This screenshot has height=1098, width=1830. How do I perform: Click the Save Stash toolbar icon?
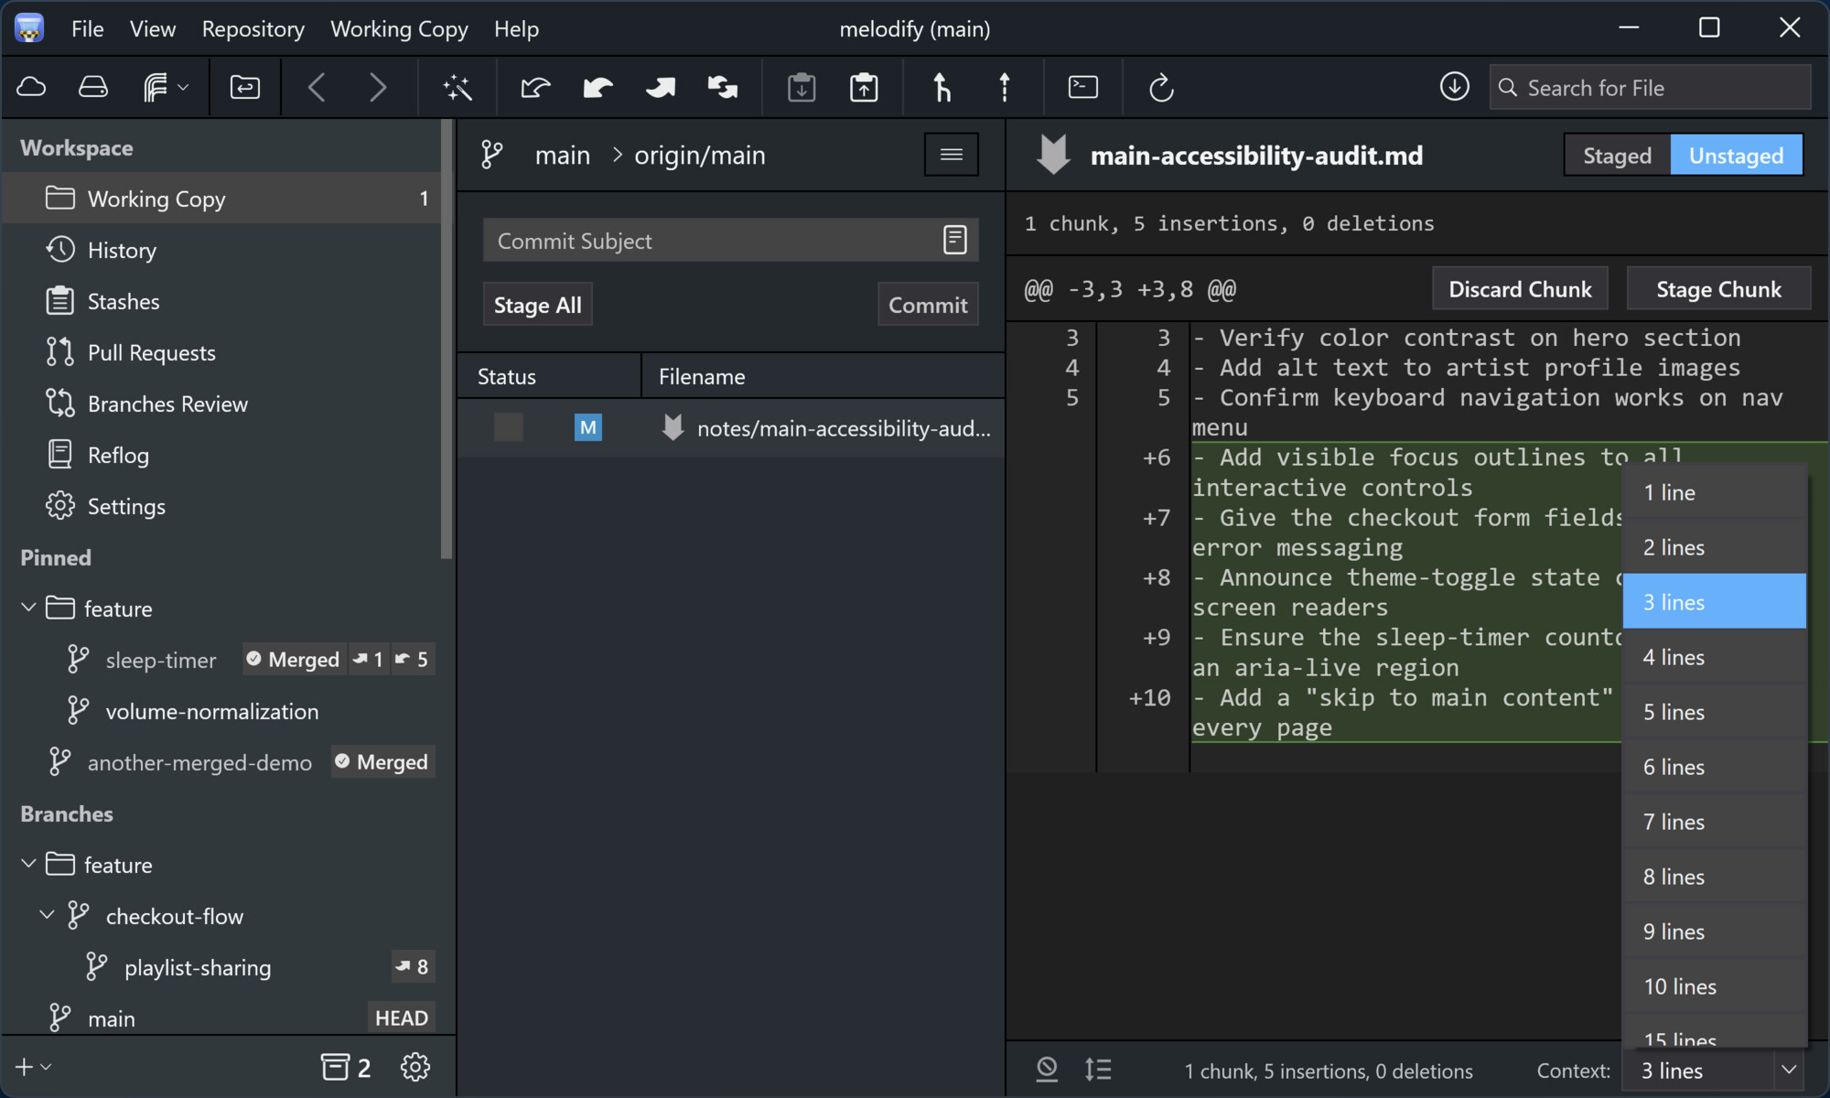click(802, 88)
